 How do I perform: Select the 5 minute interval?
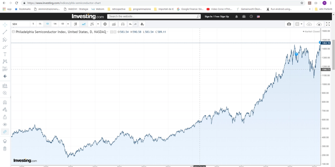tap(33, 24)
